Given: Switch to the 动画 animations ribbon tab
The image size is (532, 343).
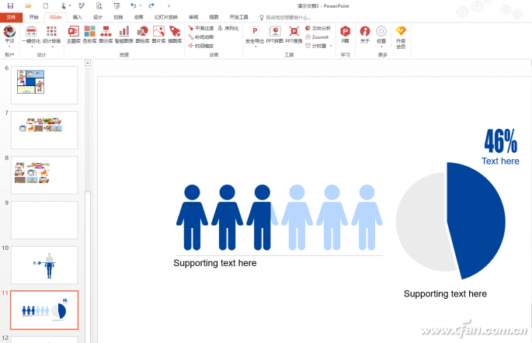Looking at the screenshot, I should 138,17.
